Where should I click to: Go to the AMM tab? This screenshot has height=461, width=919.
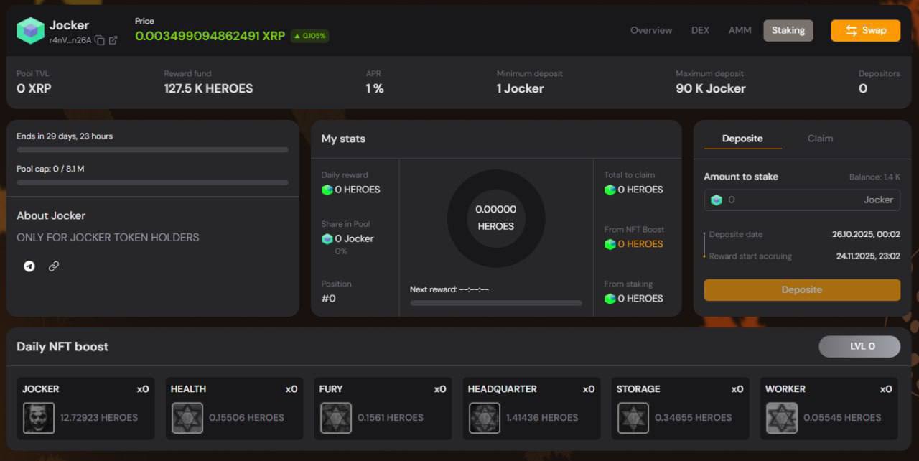point(740,30)
